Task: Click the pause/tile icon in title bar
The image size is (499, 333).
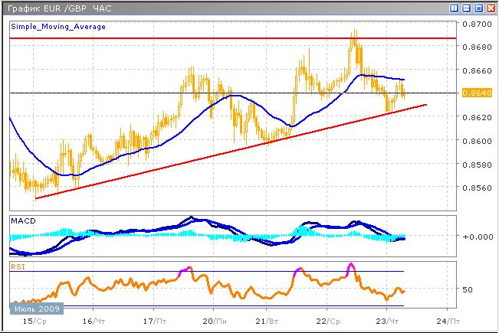Action: pos(455,8)
